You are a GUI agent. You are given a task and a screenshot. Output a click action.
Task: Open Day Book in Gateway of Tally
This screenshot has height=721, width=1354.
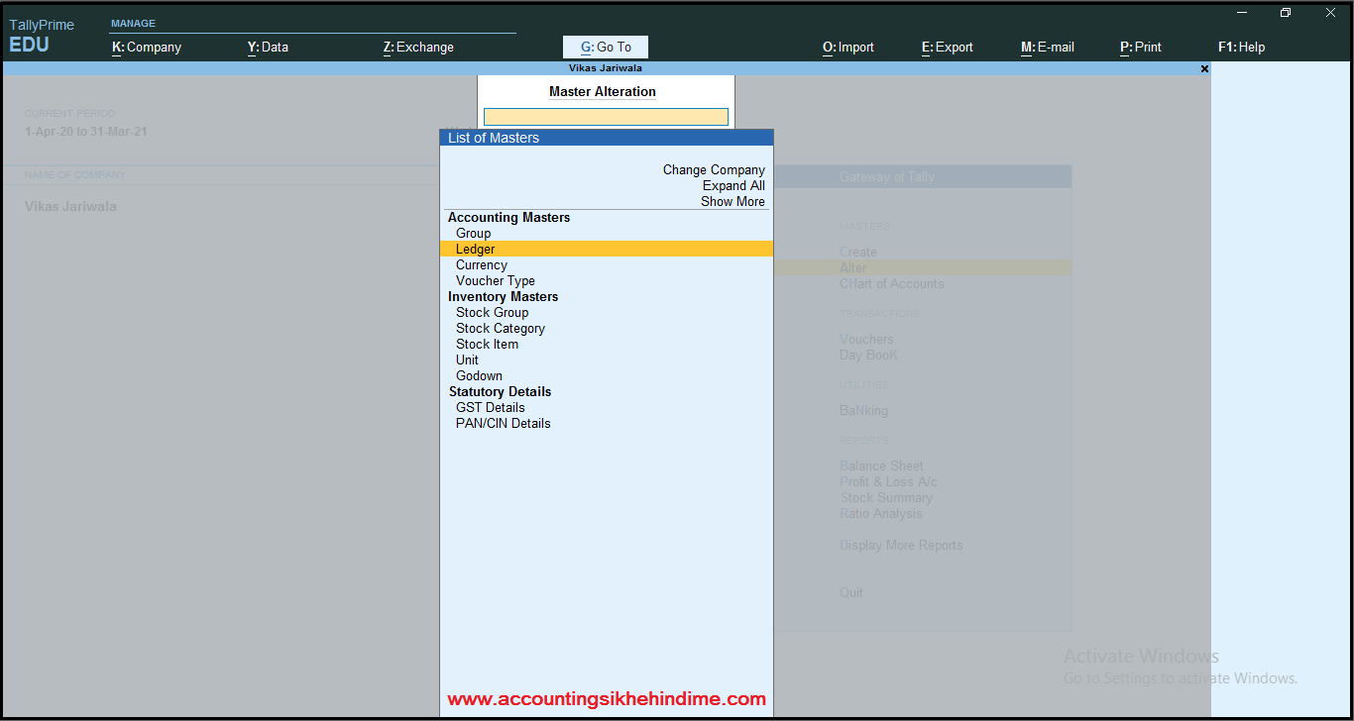tap(869, 355)
